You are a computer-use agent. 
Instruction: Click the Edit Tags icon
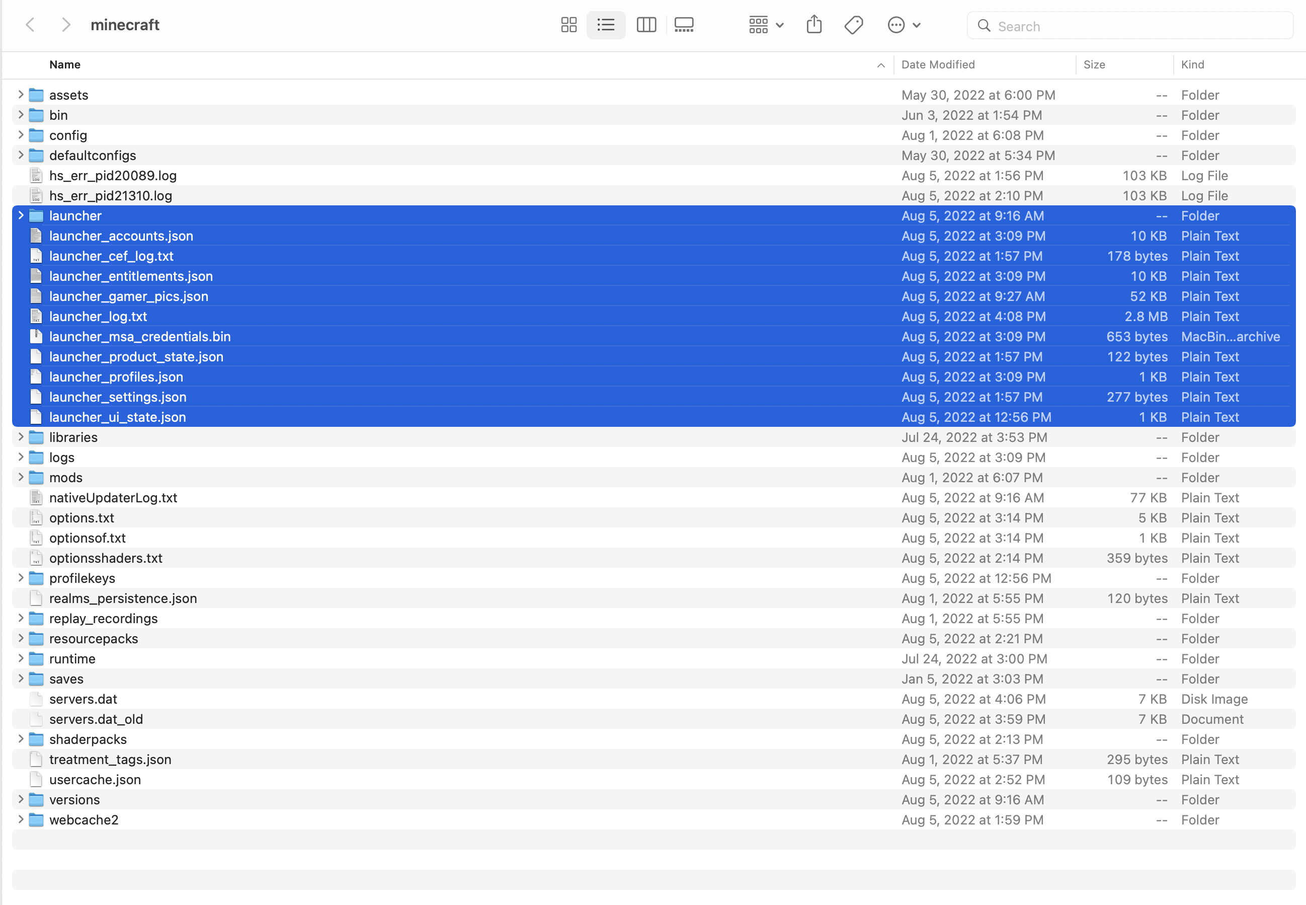coord(853,25)
